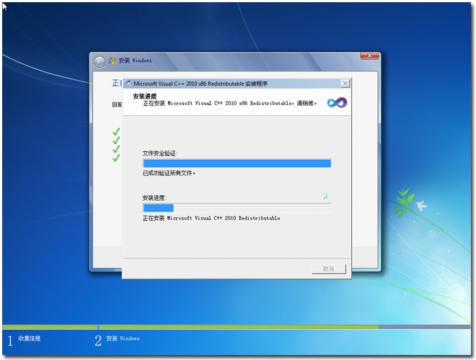Close the Windows setup window
Viewport: 476px width, 360px height.
(x=369, y=55)
